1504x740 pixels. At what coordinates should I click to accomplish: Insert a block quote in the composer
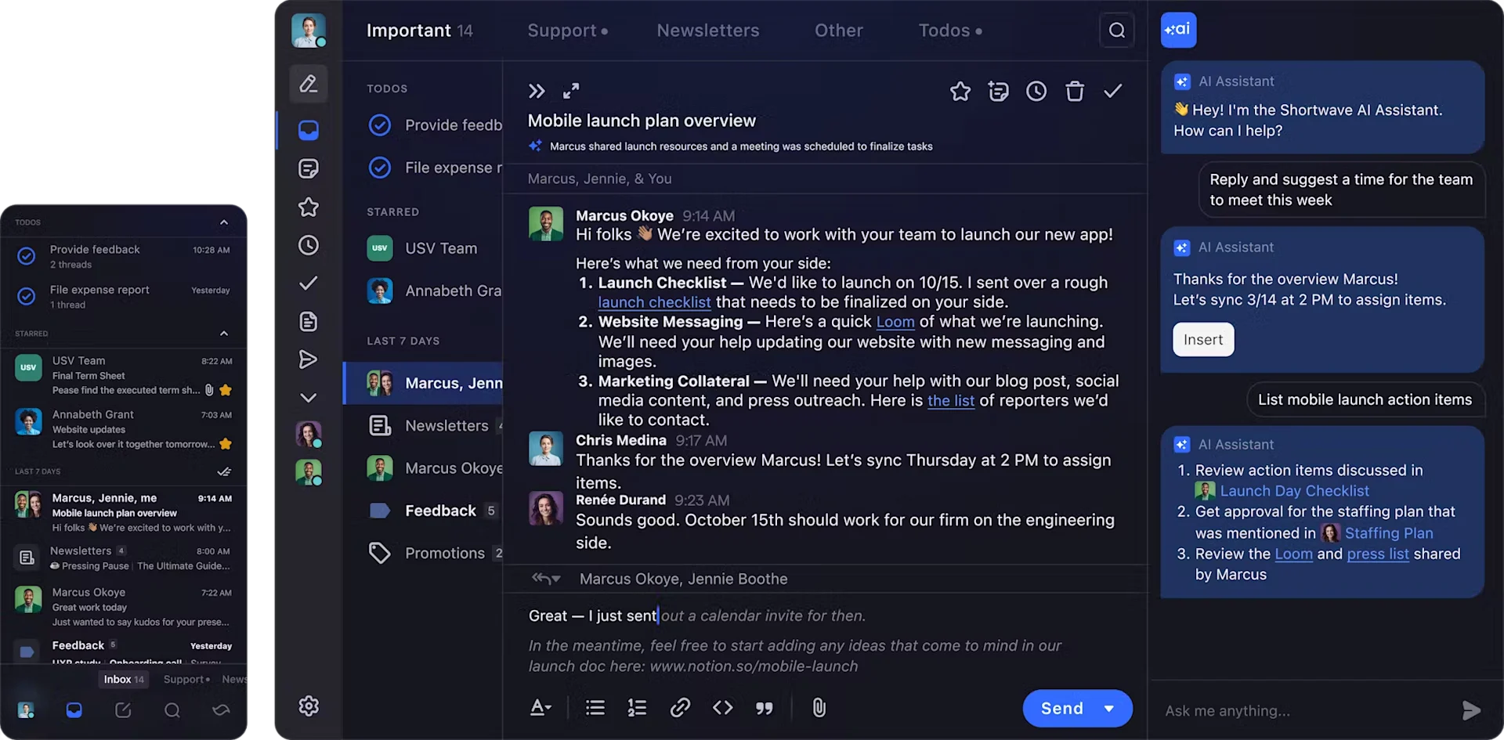[x=765, y=708]
